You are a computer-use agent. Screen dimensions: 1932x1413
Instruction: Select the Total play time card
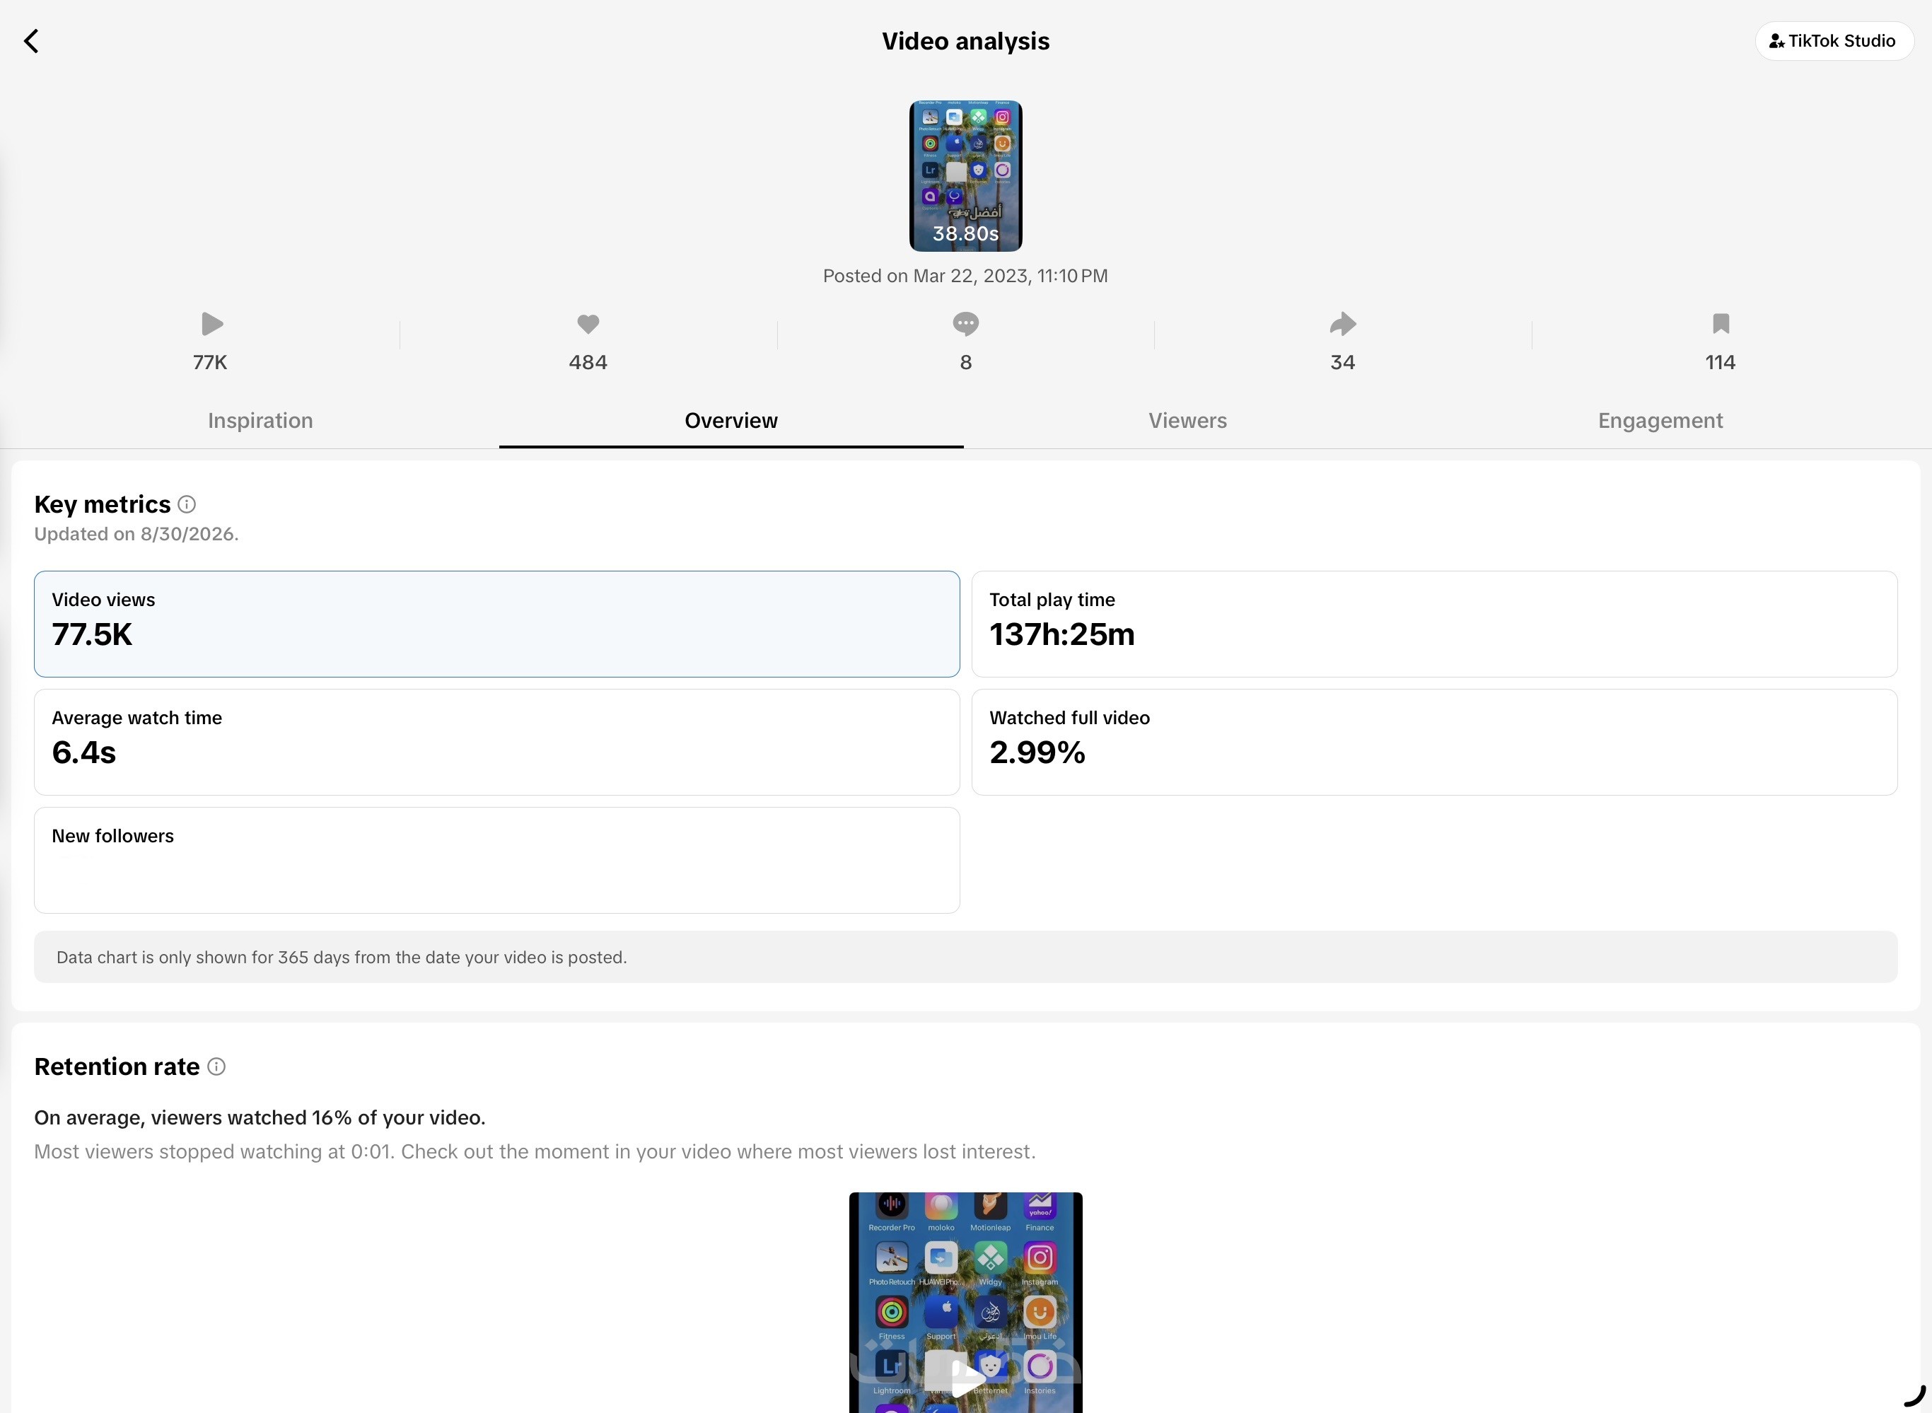pyautogui.click(x=1434, y=624)
